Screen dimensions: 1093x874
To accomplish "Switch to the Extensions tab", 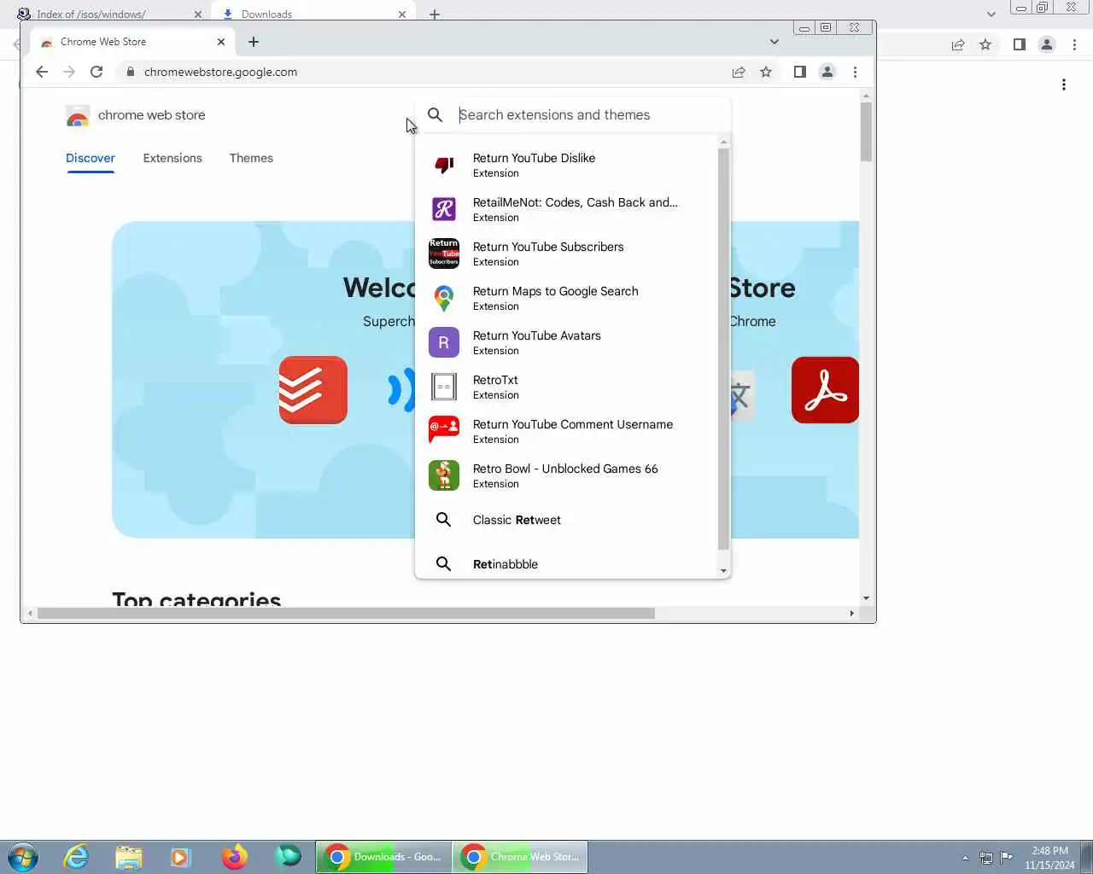I will (x=172, y=158).
